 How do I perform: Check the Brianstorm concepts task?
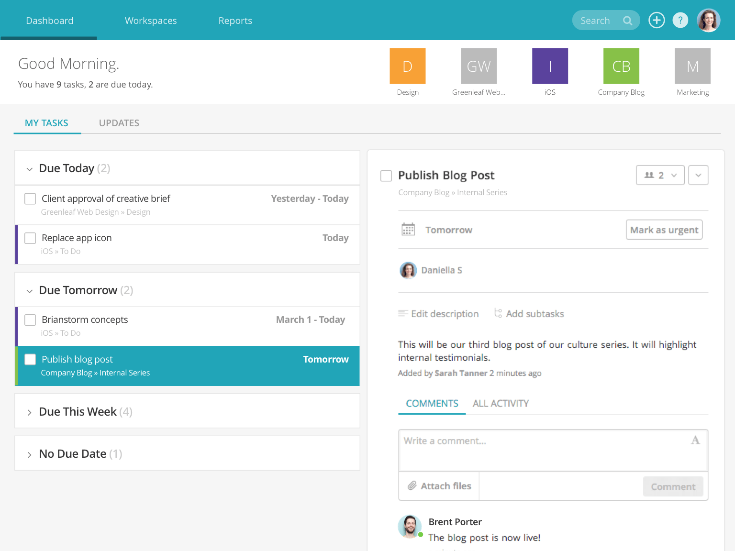coord(30,320)
